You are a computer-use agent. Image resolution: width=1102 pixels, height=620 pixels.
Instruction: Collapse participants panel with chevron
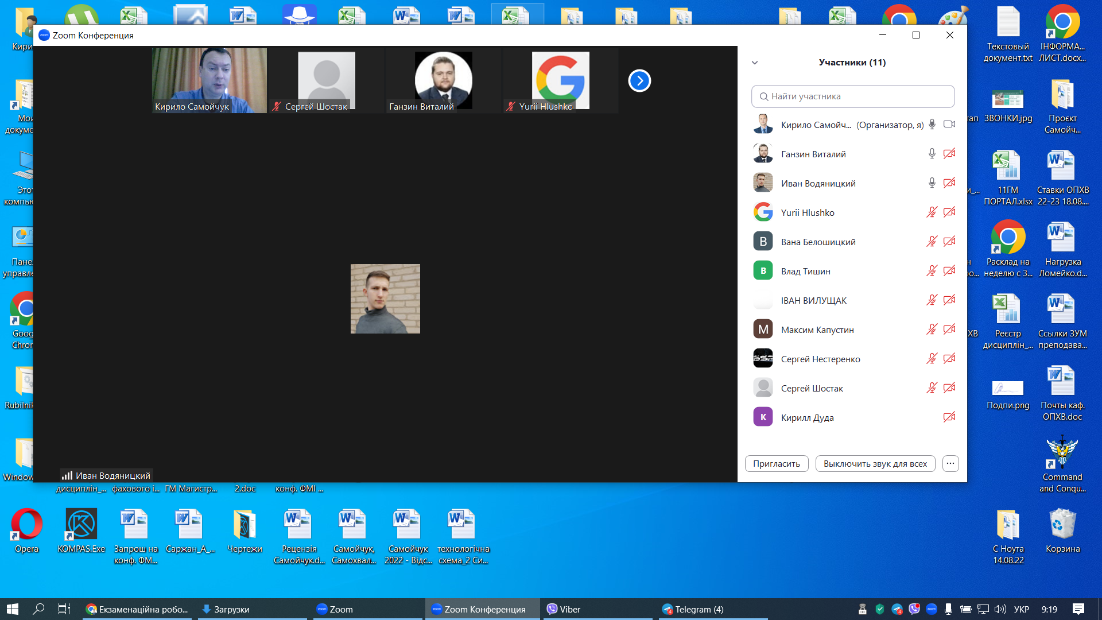pyautogui.click(x=755, y=63)
